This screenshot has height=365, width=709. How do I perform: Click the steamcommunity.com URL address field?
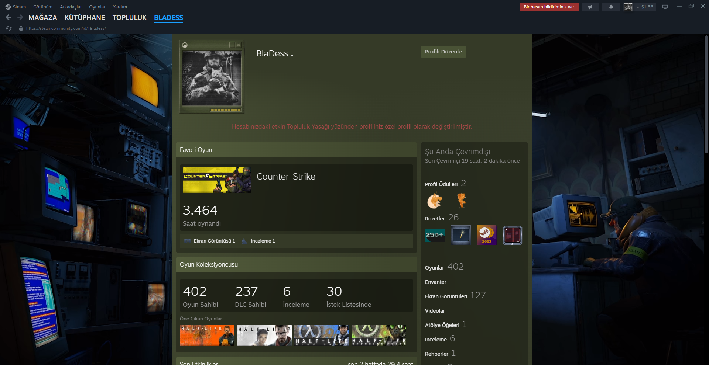(x=66, y=28)
